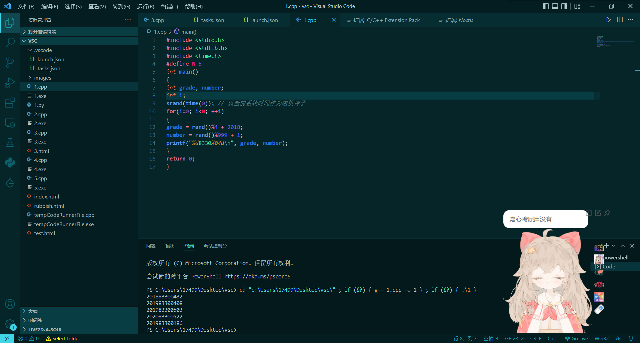Image resolution: width=640 pixels, height=343 pixels.
Task: Click the feedback icon in status bar
Action: (x=618, y=338)
